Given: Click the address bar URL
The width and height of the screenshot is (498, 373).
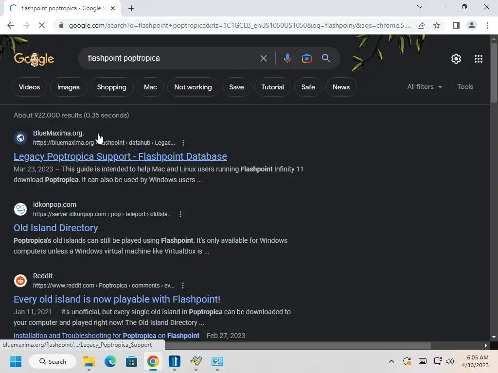Looking at the screenshot, I should [239, 25].
